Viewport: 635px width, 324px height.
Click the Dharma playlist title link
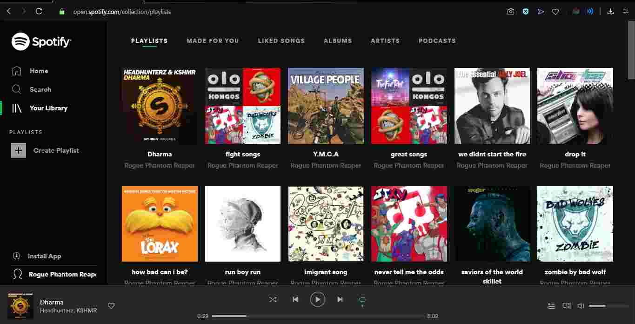point(160,154)
